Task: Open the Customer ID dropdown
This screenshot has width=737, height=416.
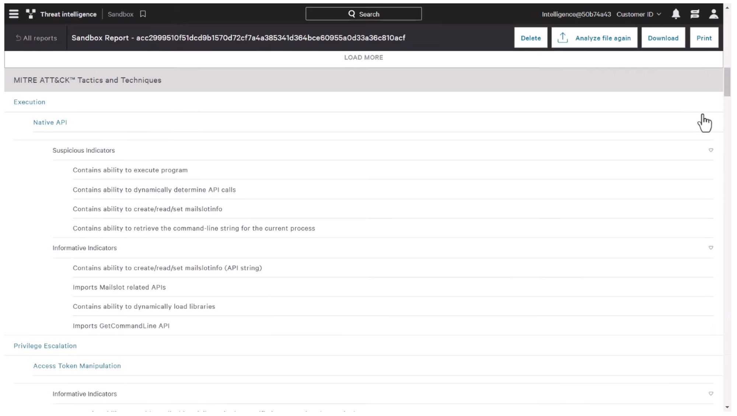Action: coord(639,14)
